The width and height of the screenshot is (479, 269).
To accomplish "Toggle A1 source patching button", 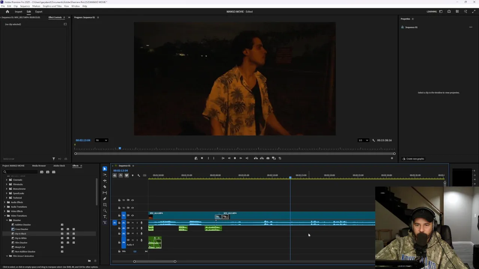I will click(x=115, y=223).
